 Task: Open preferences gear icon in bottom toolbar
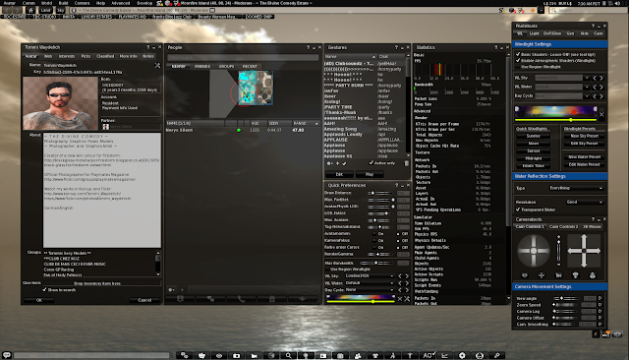point(462,355)
